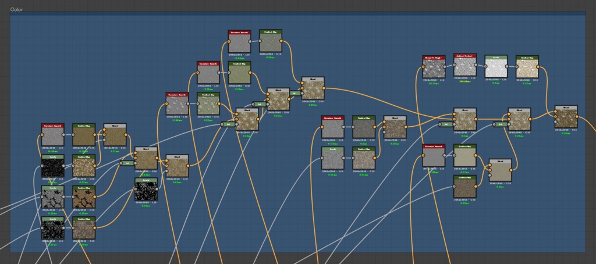Select the pale flat-beige Gradient Map node

[x=465, y=155]
